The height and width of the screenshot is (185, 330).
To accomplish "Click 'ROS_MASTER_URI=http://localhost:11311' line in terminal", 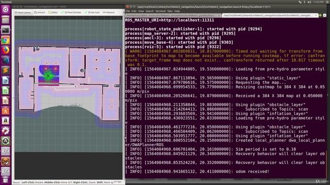I will click(x=170, y=20).
